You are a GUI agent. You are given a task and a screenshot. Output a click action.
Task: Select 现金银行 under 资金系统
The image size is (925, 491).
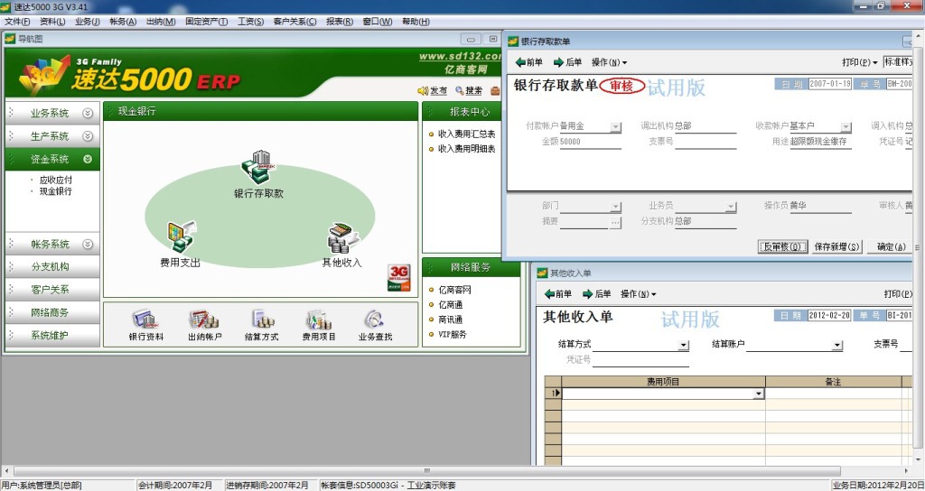tap(55, 191)
